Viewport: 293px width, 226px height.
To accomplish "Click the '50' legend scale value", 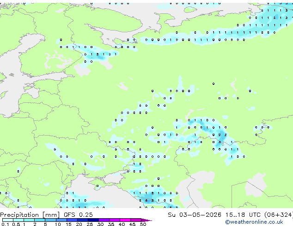I will coord(143,224).
